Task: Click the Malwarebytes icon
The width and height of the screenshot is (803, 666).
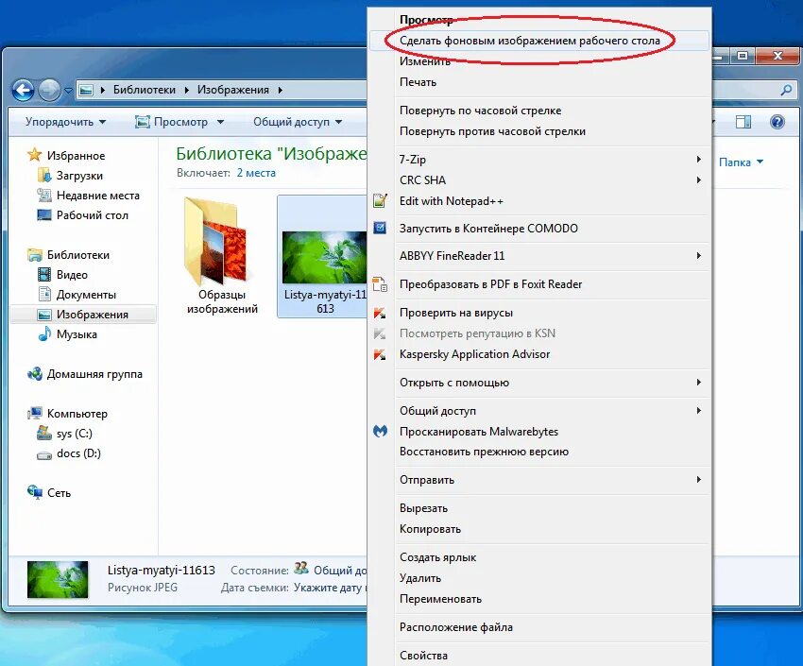Action: click(x=380, y=432)
